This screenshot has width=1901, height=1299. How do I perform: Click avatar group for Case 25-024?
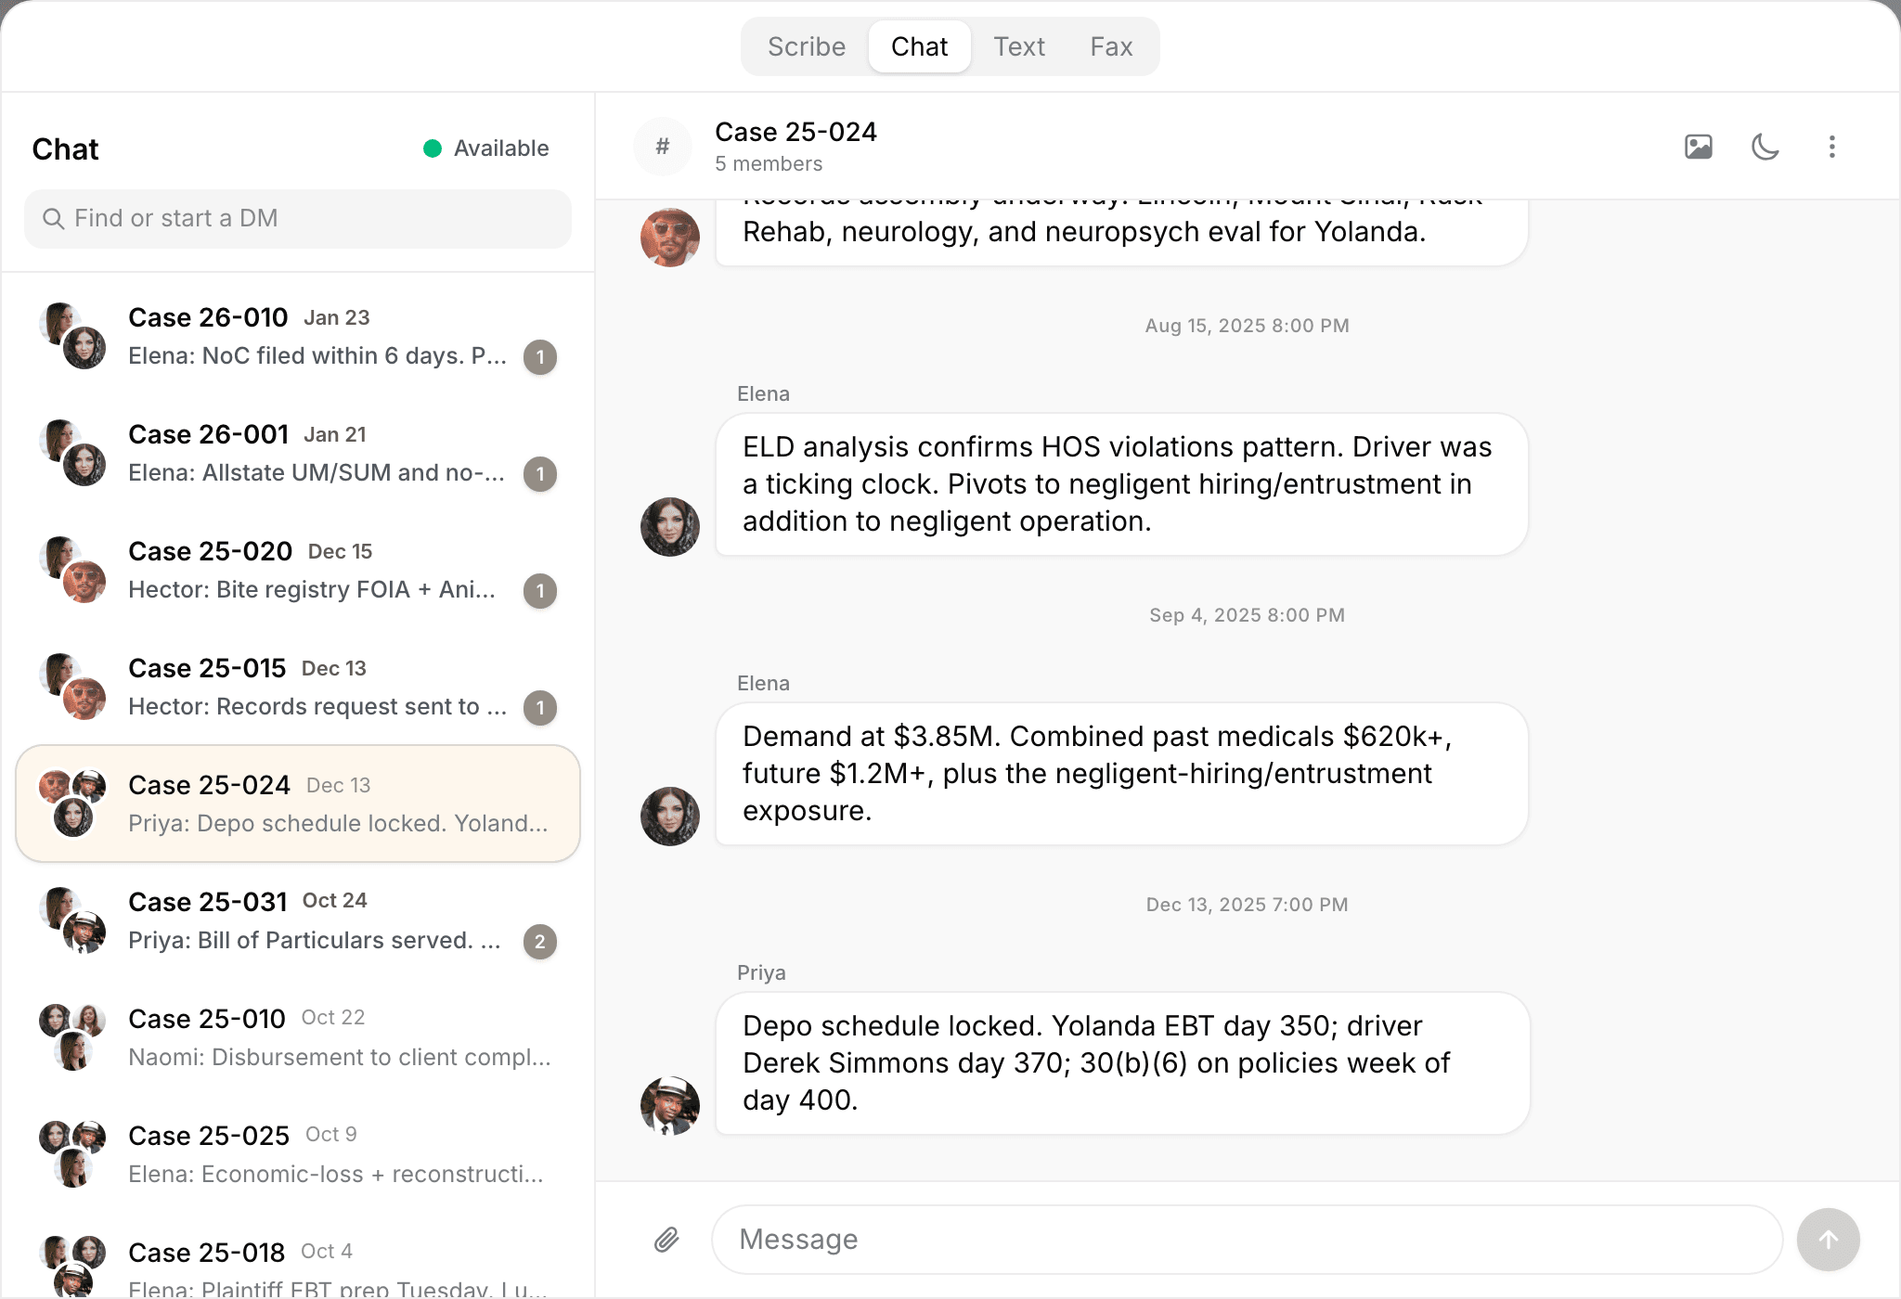(x=72, y=804)
